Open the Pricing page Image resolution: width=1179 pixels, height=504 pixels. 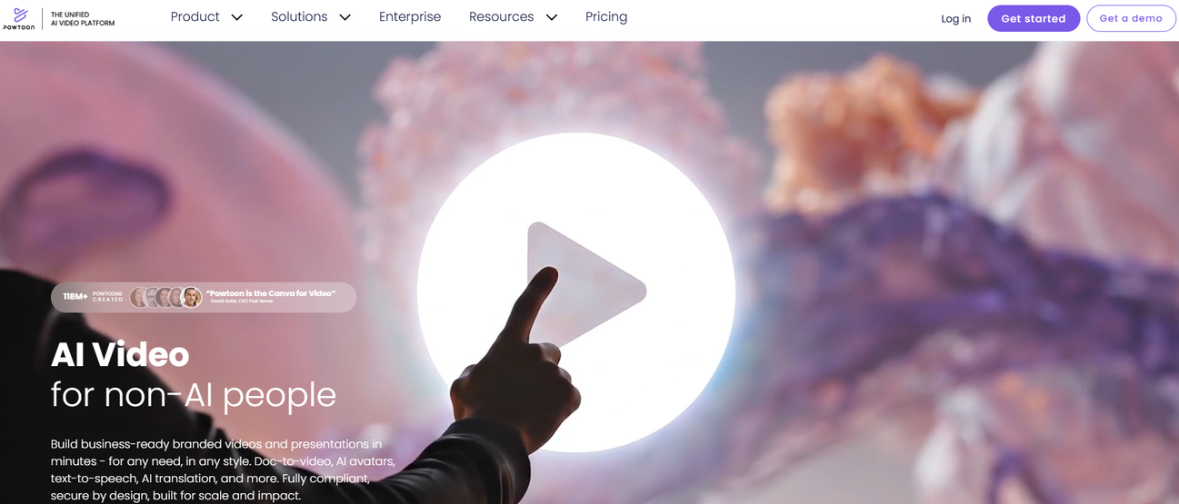(606, 17)
